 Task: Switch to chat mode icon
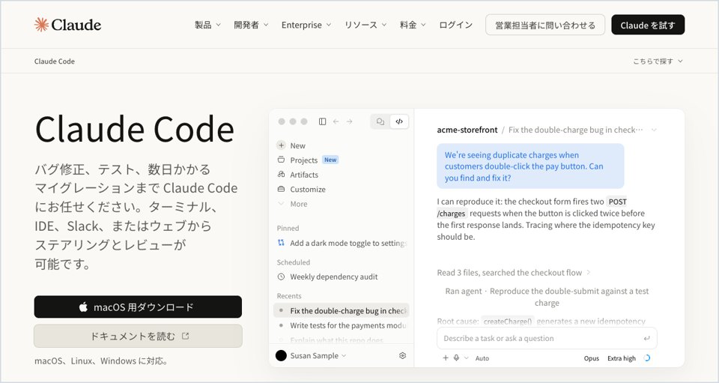(x=380, y=121)
